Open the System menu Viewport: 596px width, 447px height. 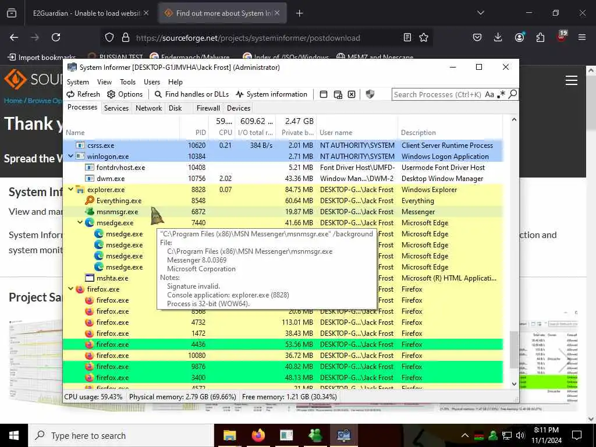coord(78,82)
